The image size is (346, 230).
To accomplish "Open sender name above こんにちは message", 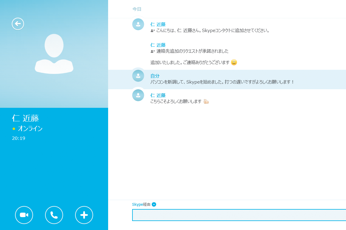I will pos(158,25).
